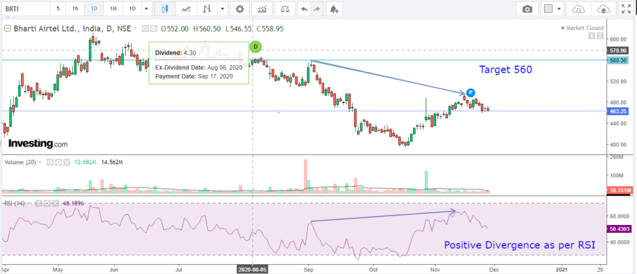Click the undo arrow in toolbar
This screenshot has width=637, height=274.
(304, 9)
